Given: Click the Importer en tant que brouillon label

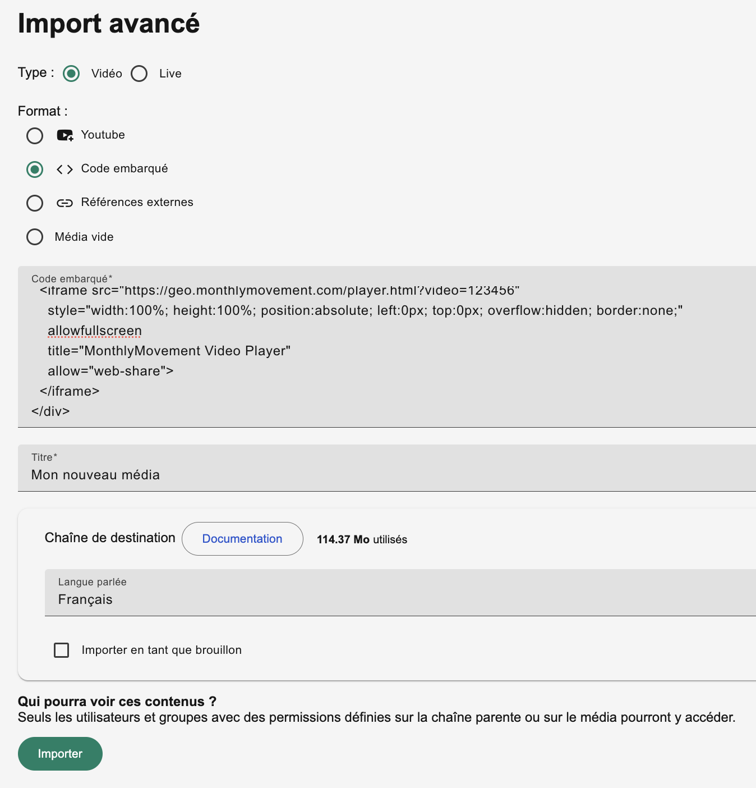Looking at the screenshot, I should pos(162,650).
